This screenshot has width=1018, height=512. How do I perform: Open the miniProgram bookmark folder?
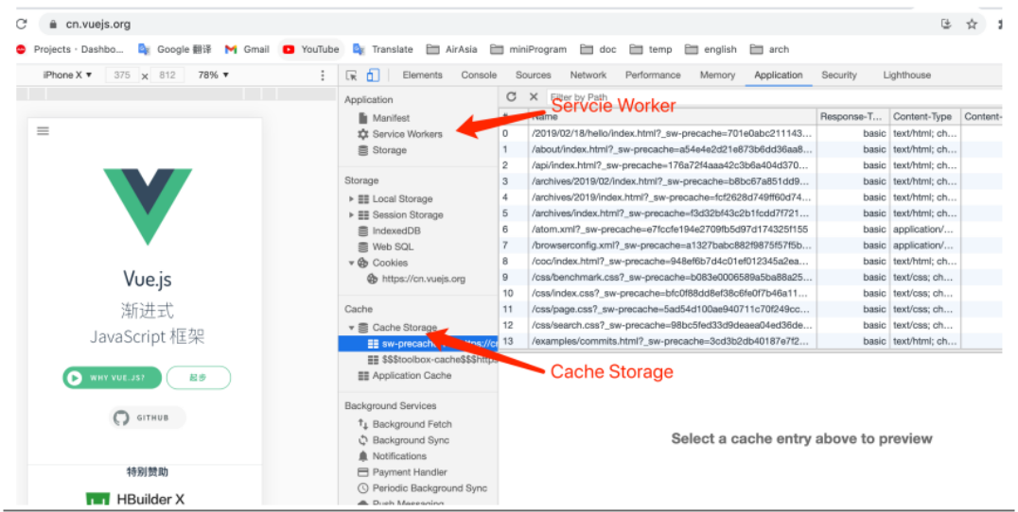(529, 49)
